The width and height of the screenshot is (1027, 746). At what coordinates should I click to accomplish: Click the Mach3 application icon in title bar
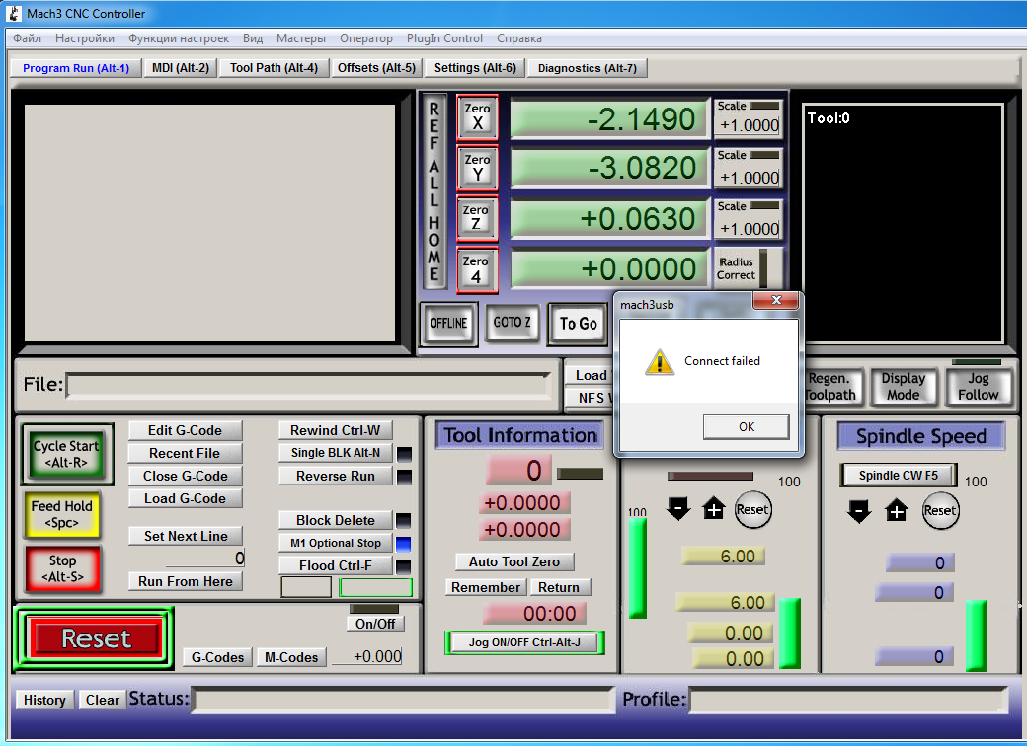(14, 13)
